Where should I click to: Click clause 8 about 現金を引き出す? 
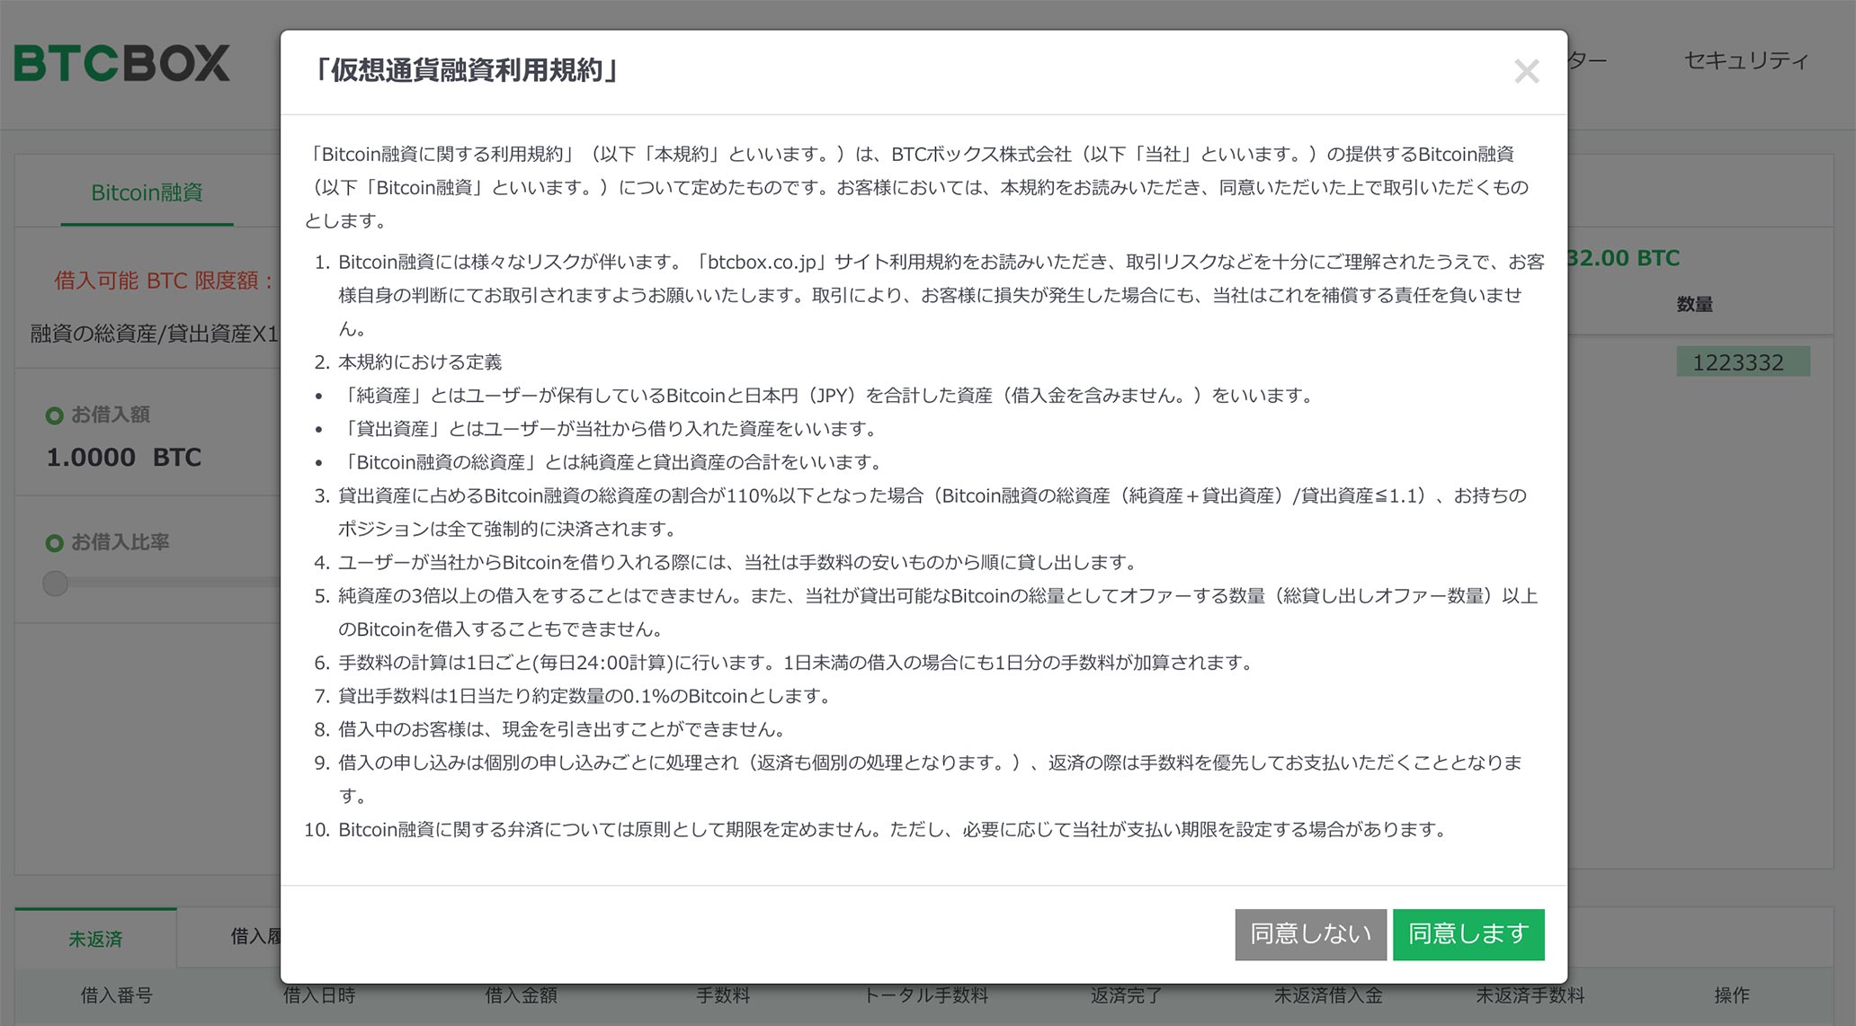562,729
